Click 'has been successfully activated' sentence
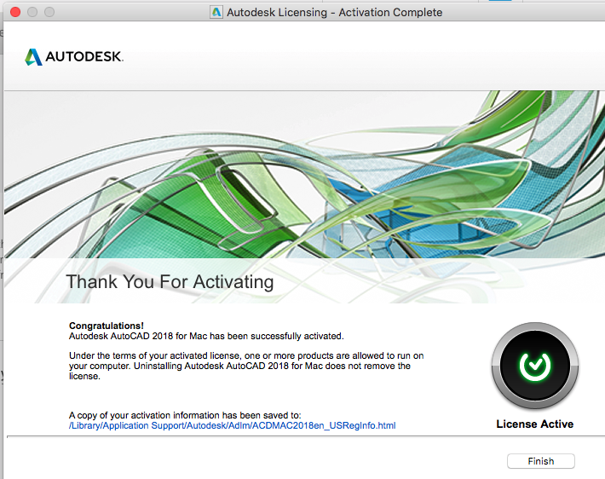605x479 pixels. click(206, 336)
